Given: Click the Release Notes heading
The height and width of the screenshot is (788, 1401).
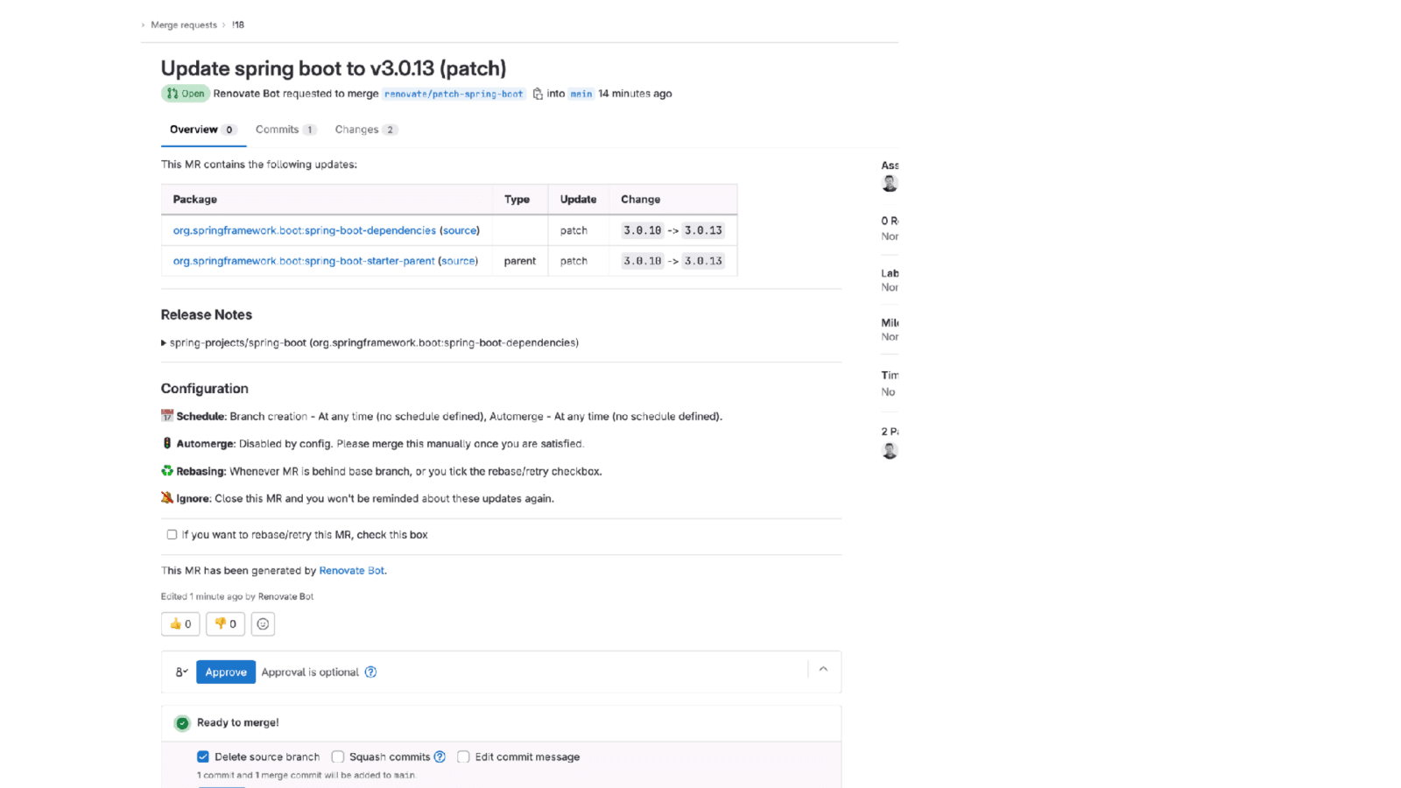Looking at the screenshot, I should [207, 315].
